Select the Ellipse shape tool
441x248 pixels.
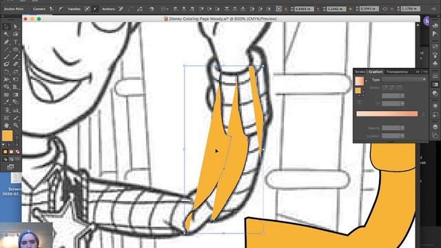coord(15,50)
